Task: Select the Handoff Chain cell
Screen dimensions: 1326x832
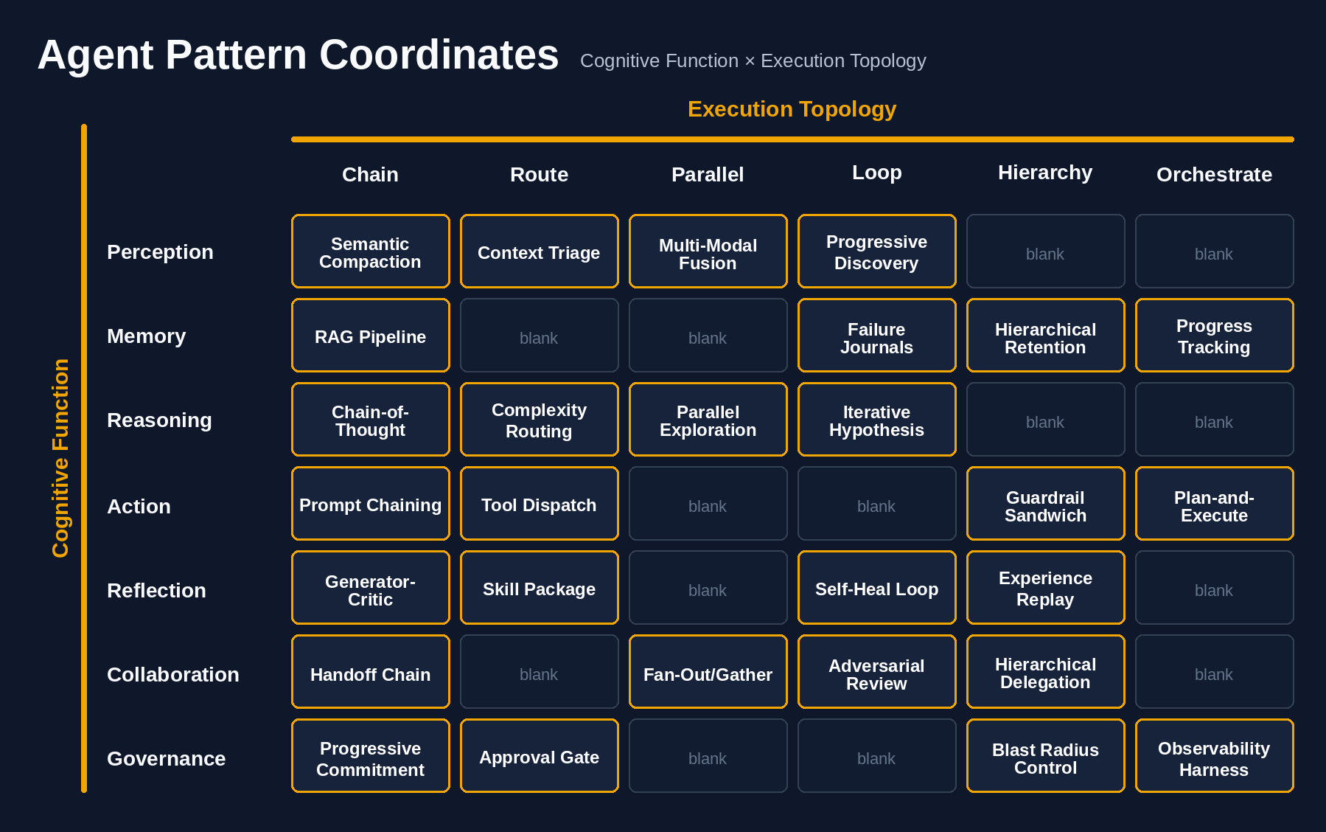Action: point(370,672)
